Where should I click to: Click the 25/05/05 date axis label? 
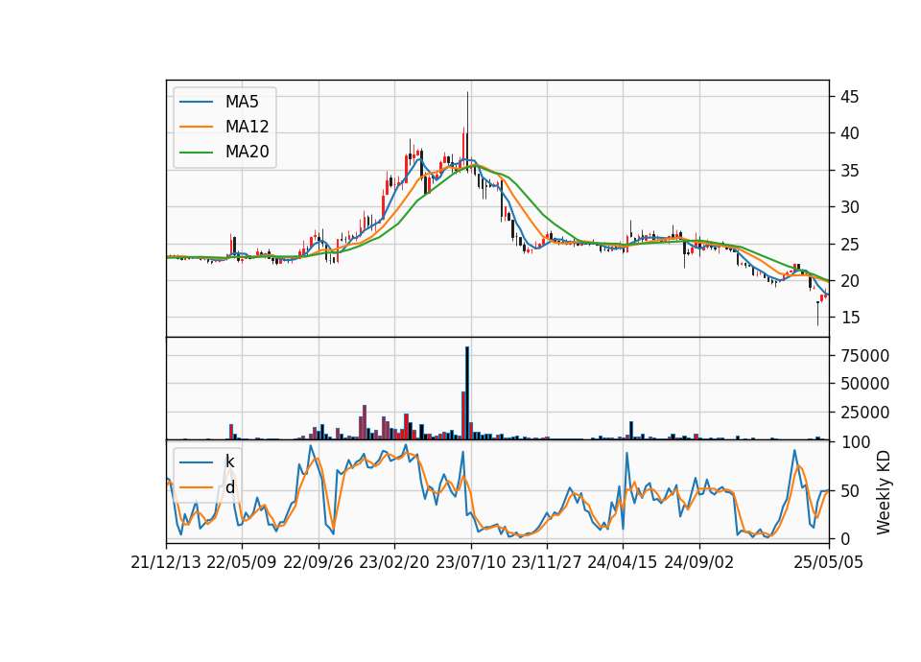[829, 562]
